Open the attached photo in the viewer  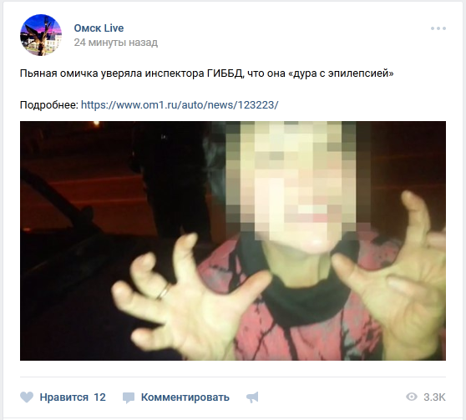(233, 240)
